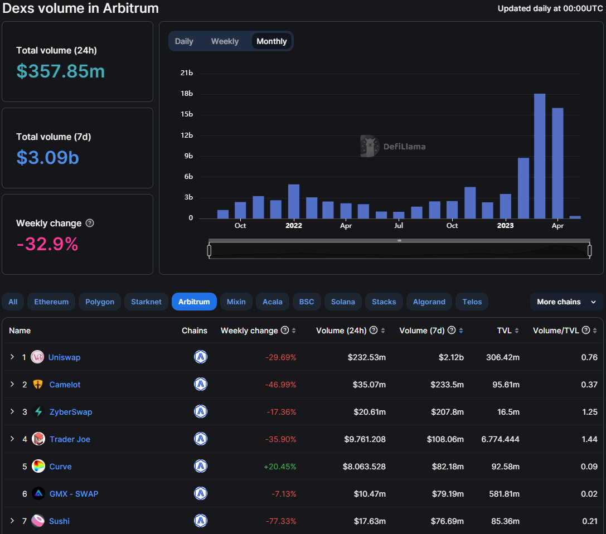Viewport: 606px width, 534px height.
Task: Sort table by Weekly change arrows
Action: tap(294, 331)
